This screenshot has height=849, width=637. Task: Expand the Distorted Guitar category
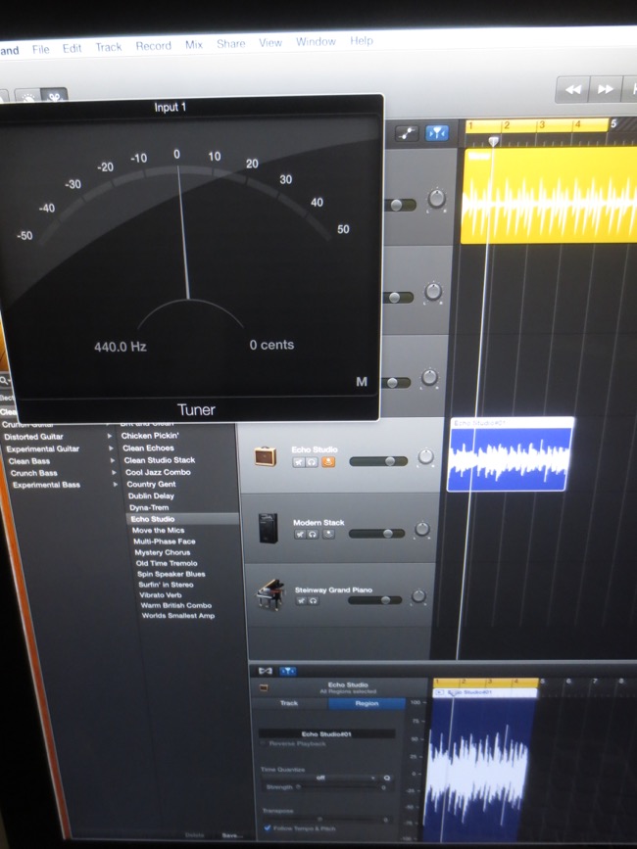click(x=110, y=436)
